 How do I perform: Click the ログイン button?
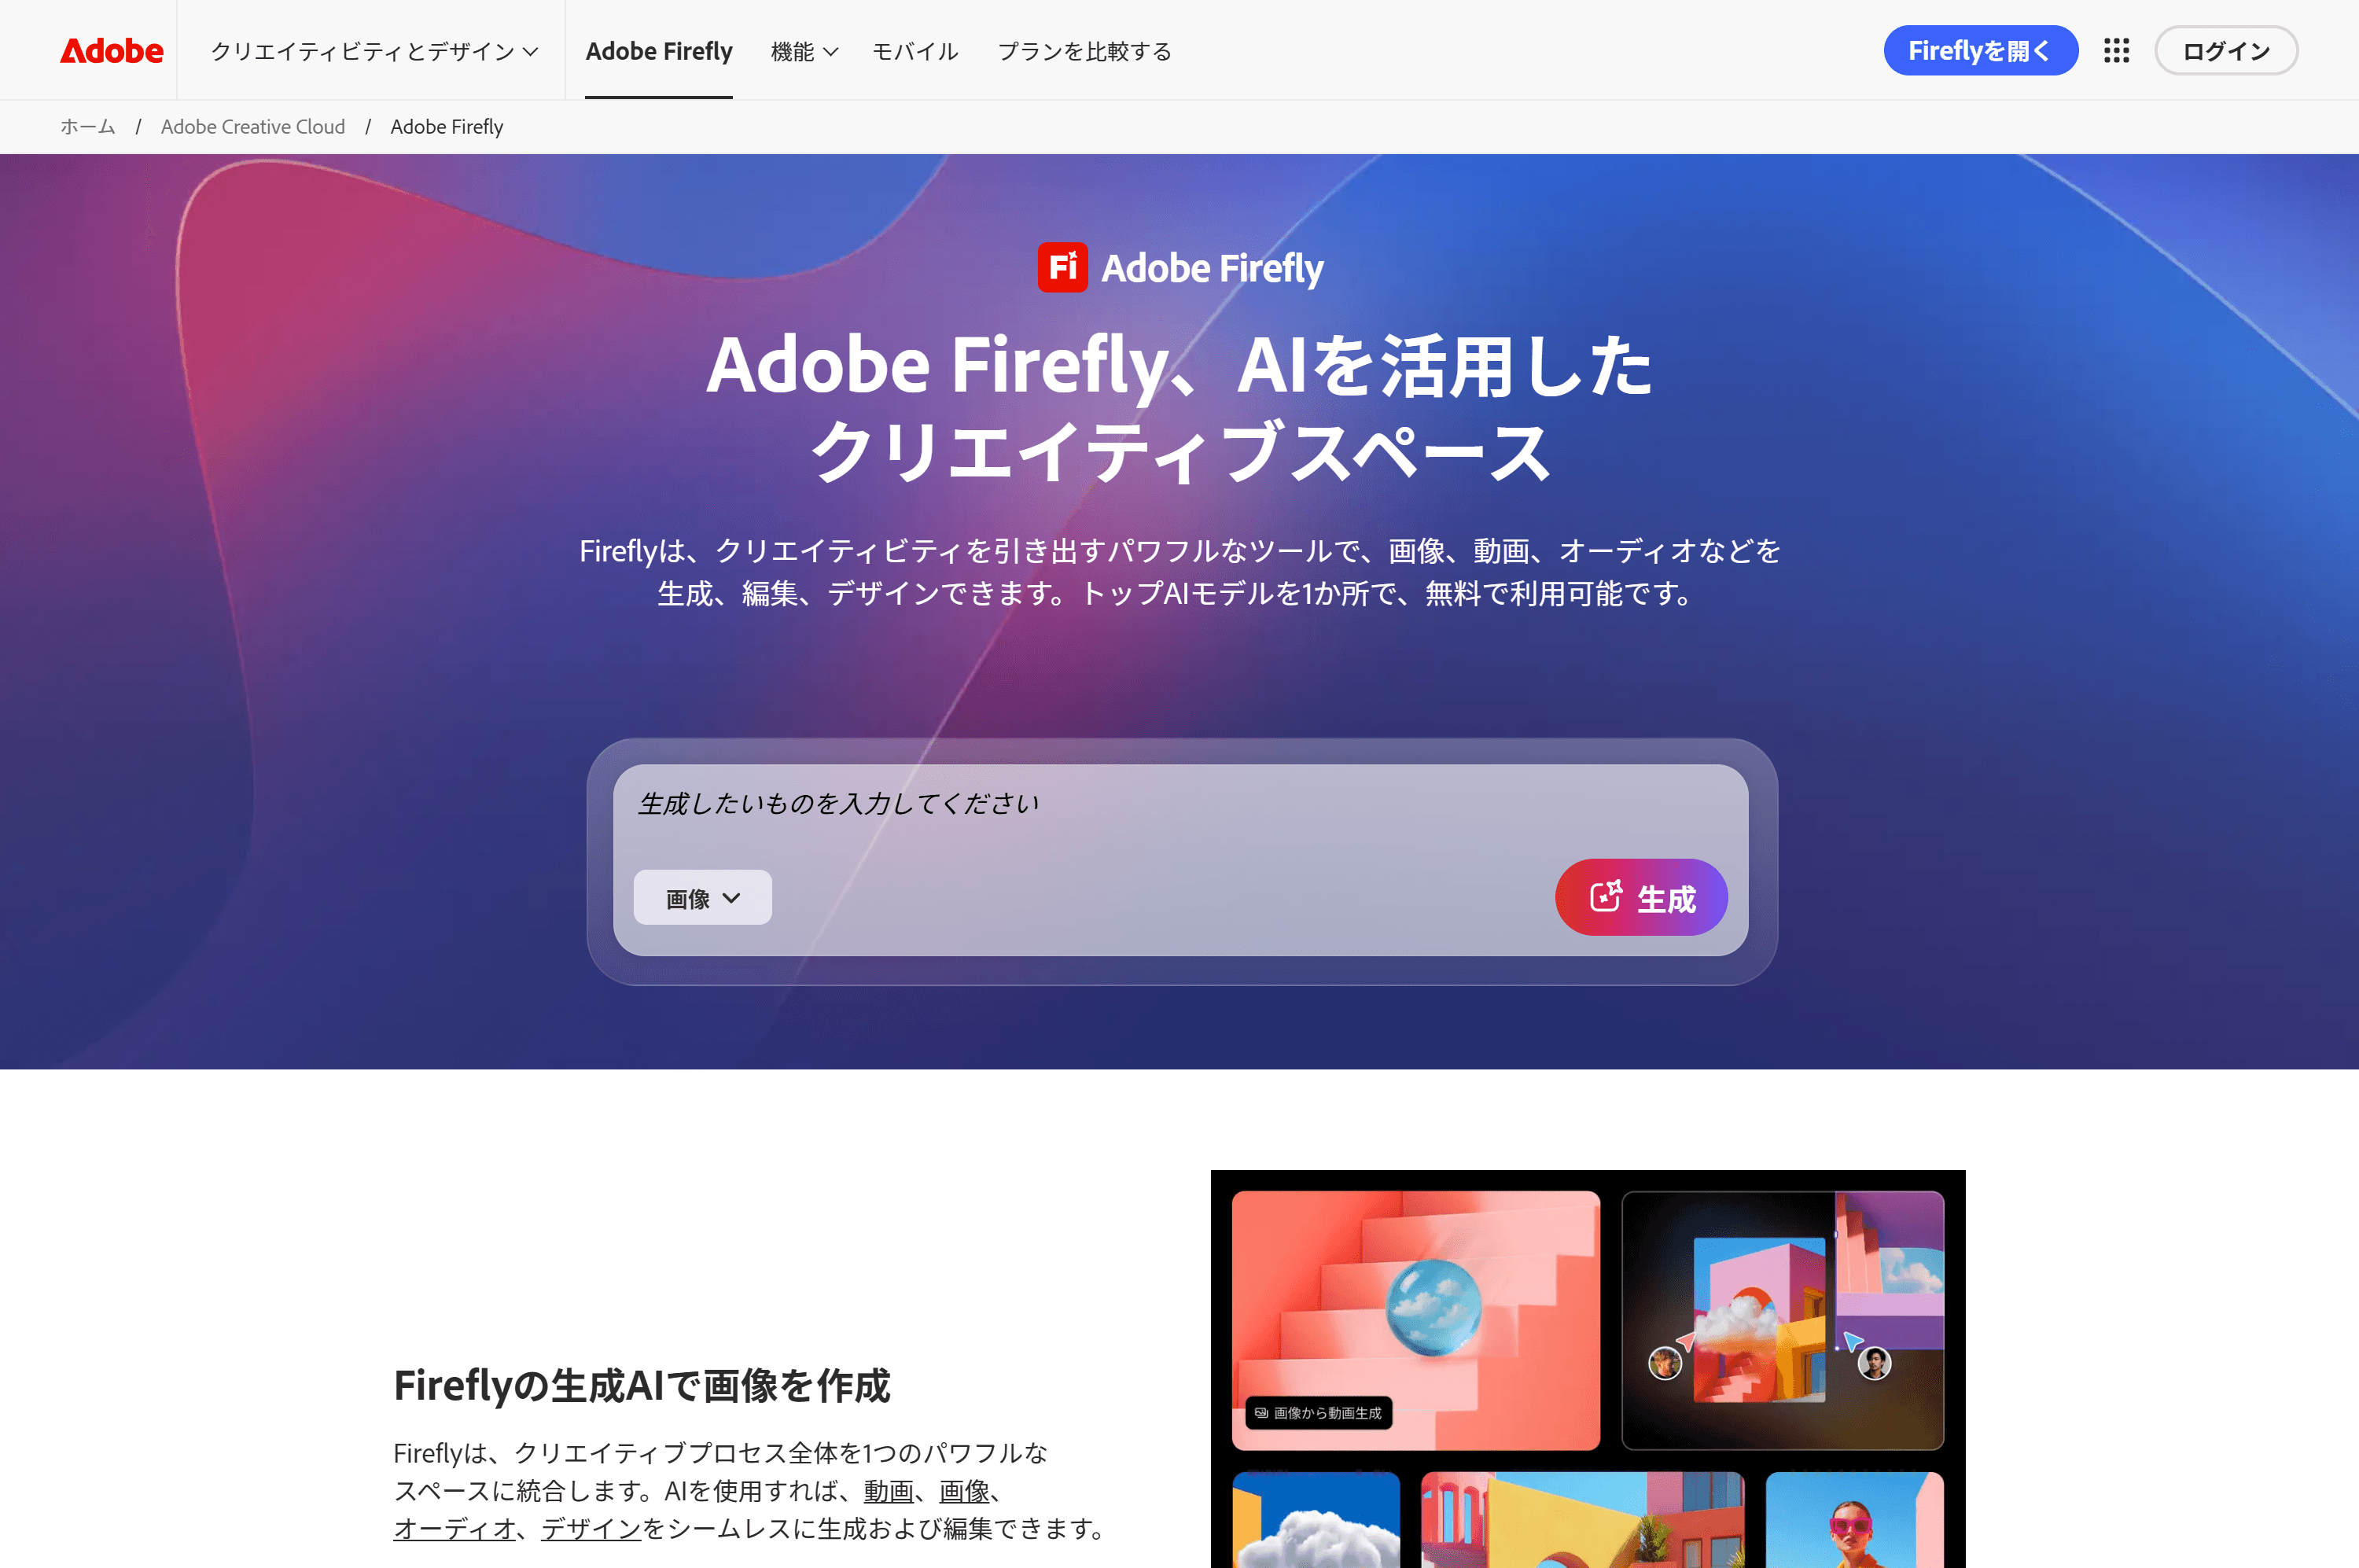pyautogui.click(x=2226, y=50)
